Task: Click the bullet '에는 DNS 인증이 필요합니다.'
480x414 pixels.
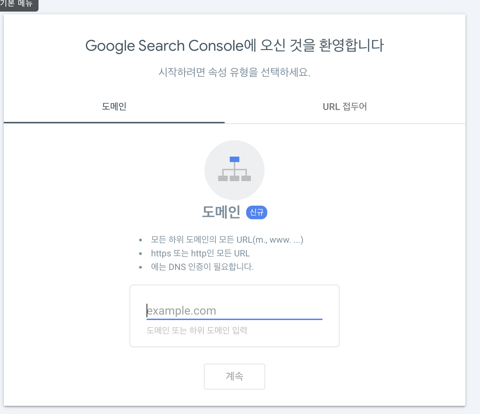Action: pos(202,267)
